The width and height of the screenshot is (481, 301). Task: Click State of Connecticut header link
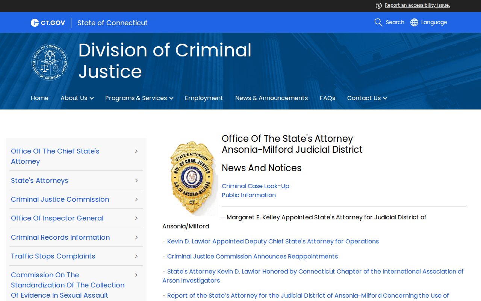[112, 23]
